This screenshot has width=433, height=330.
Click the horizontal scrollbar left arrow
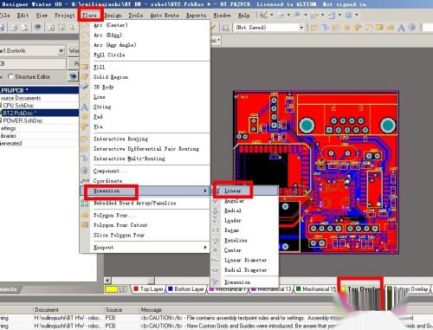click(107, 280)
